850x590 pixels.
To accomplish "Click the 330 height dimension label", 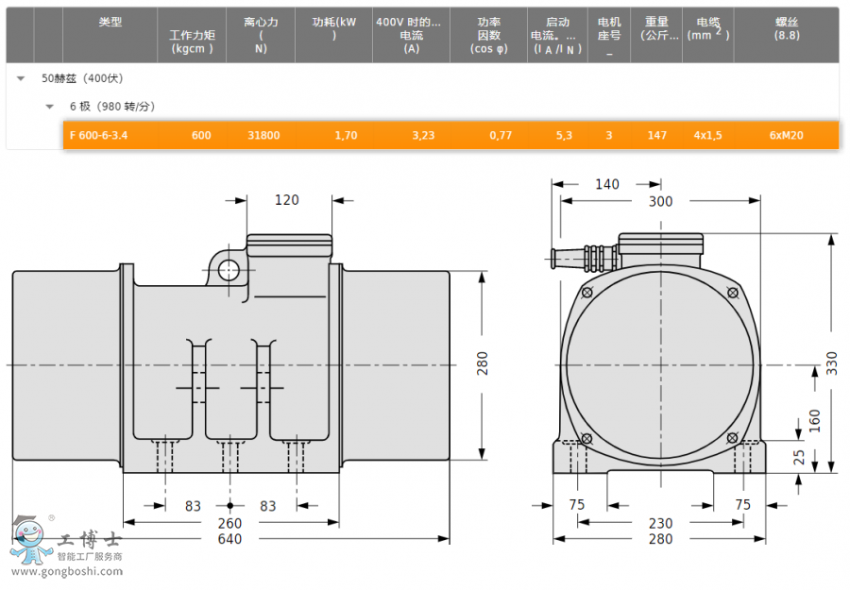I will coord(831,363).
